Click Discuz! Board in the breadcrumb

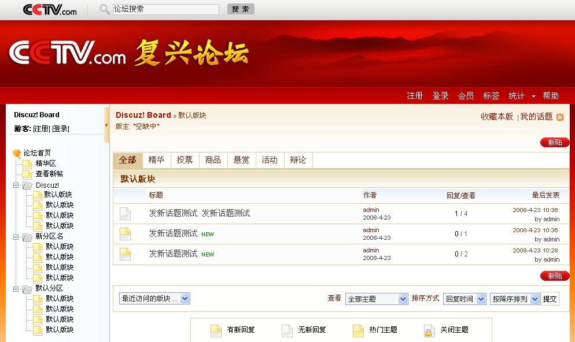(x=143, y=115)
